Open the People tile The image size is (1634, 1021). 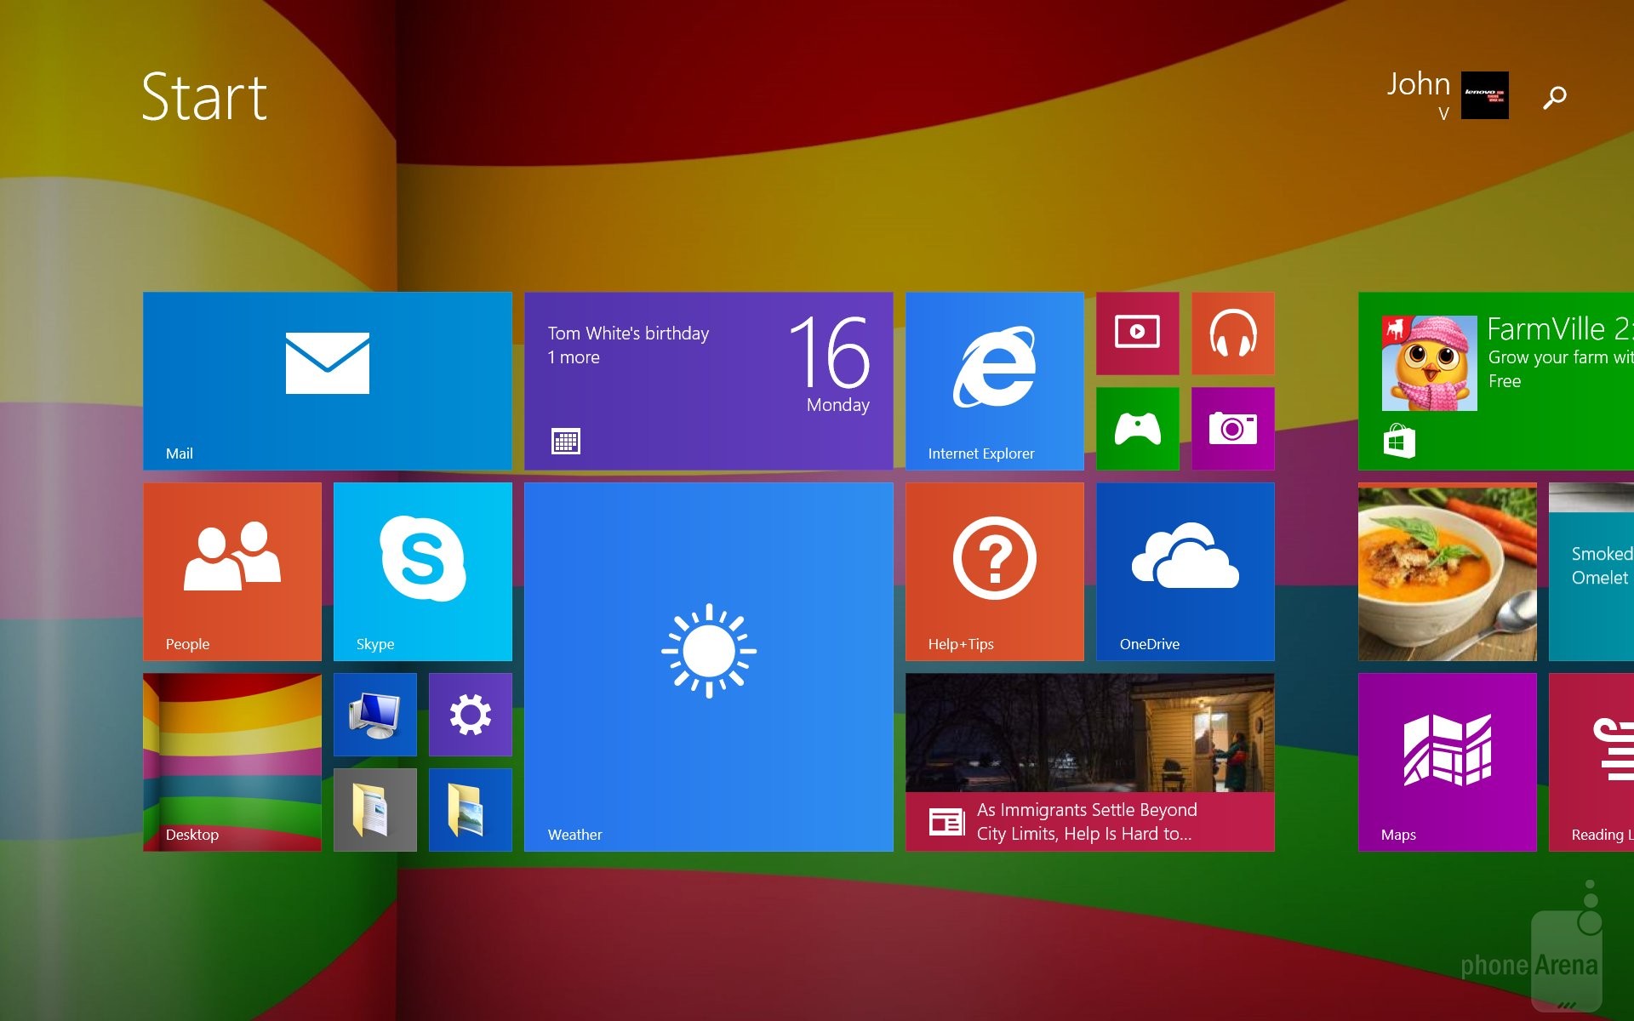point(231,571)
